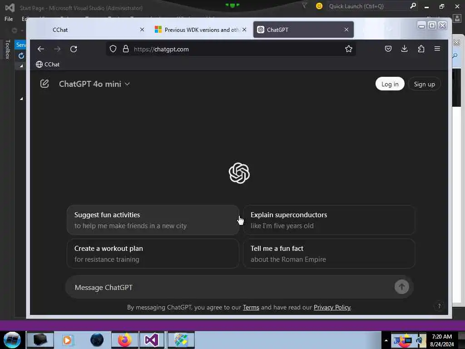465x349 pixels.
Task: Open the File menu in Visual Studio
Action: pos(9,19)
